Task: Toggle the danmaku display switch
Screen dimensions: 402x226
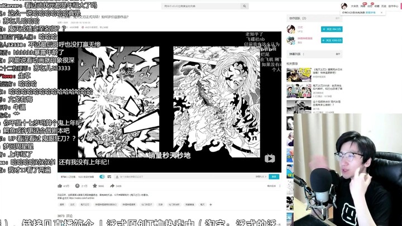Action: point(102,177)
